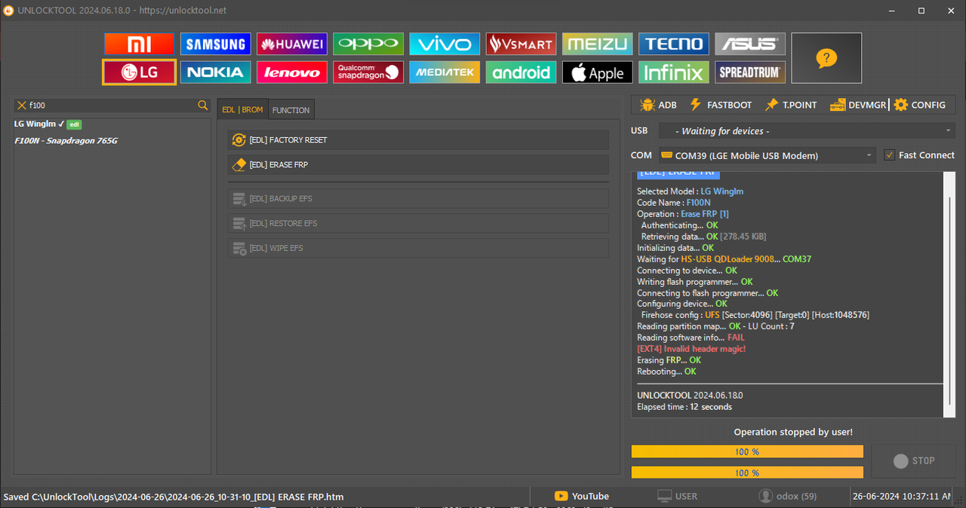Viewport: 966px width, 508px height.
Task: Click the [EDL] BACKUP EFS button
Action: [x=418, y=198]
